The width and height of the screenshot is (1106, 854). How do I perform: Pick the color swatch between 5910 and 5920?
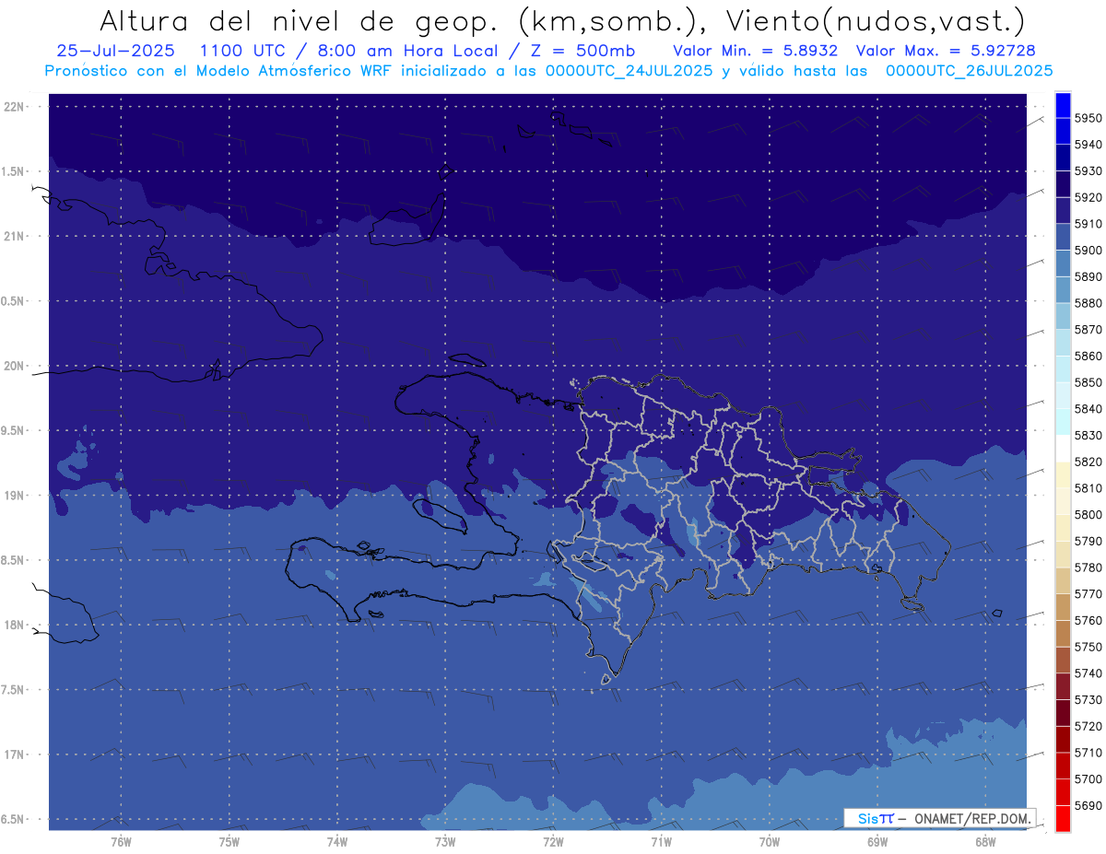(1063, 211)
